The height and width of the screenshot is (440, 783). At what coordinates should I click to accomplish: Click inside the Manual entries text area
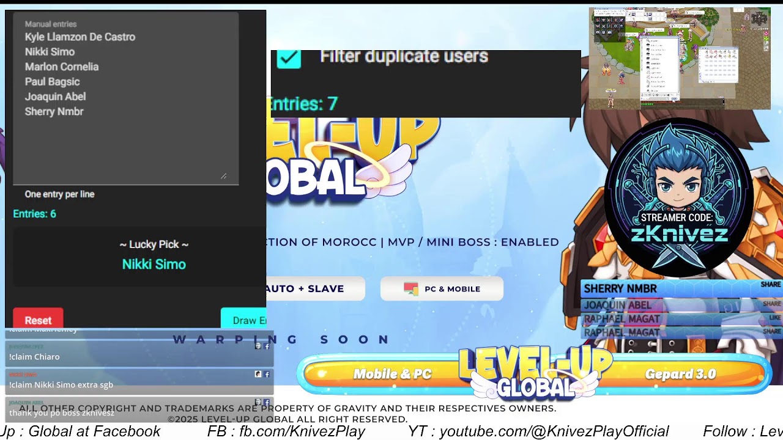click(126, 98)
